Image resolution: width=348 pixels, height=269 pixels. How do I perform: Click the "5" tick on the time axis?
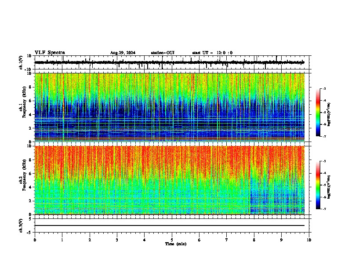pyautogui.click(x=172, y=240)
